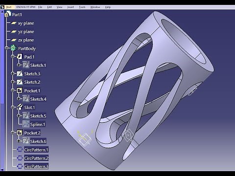Click the application icon left of Start
Viewport: 235px width, 176px height.
(2, 7)
